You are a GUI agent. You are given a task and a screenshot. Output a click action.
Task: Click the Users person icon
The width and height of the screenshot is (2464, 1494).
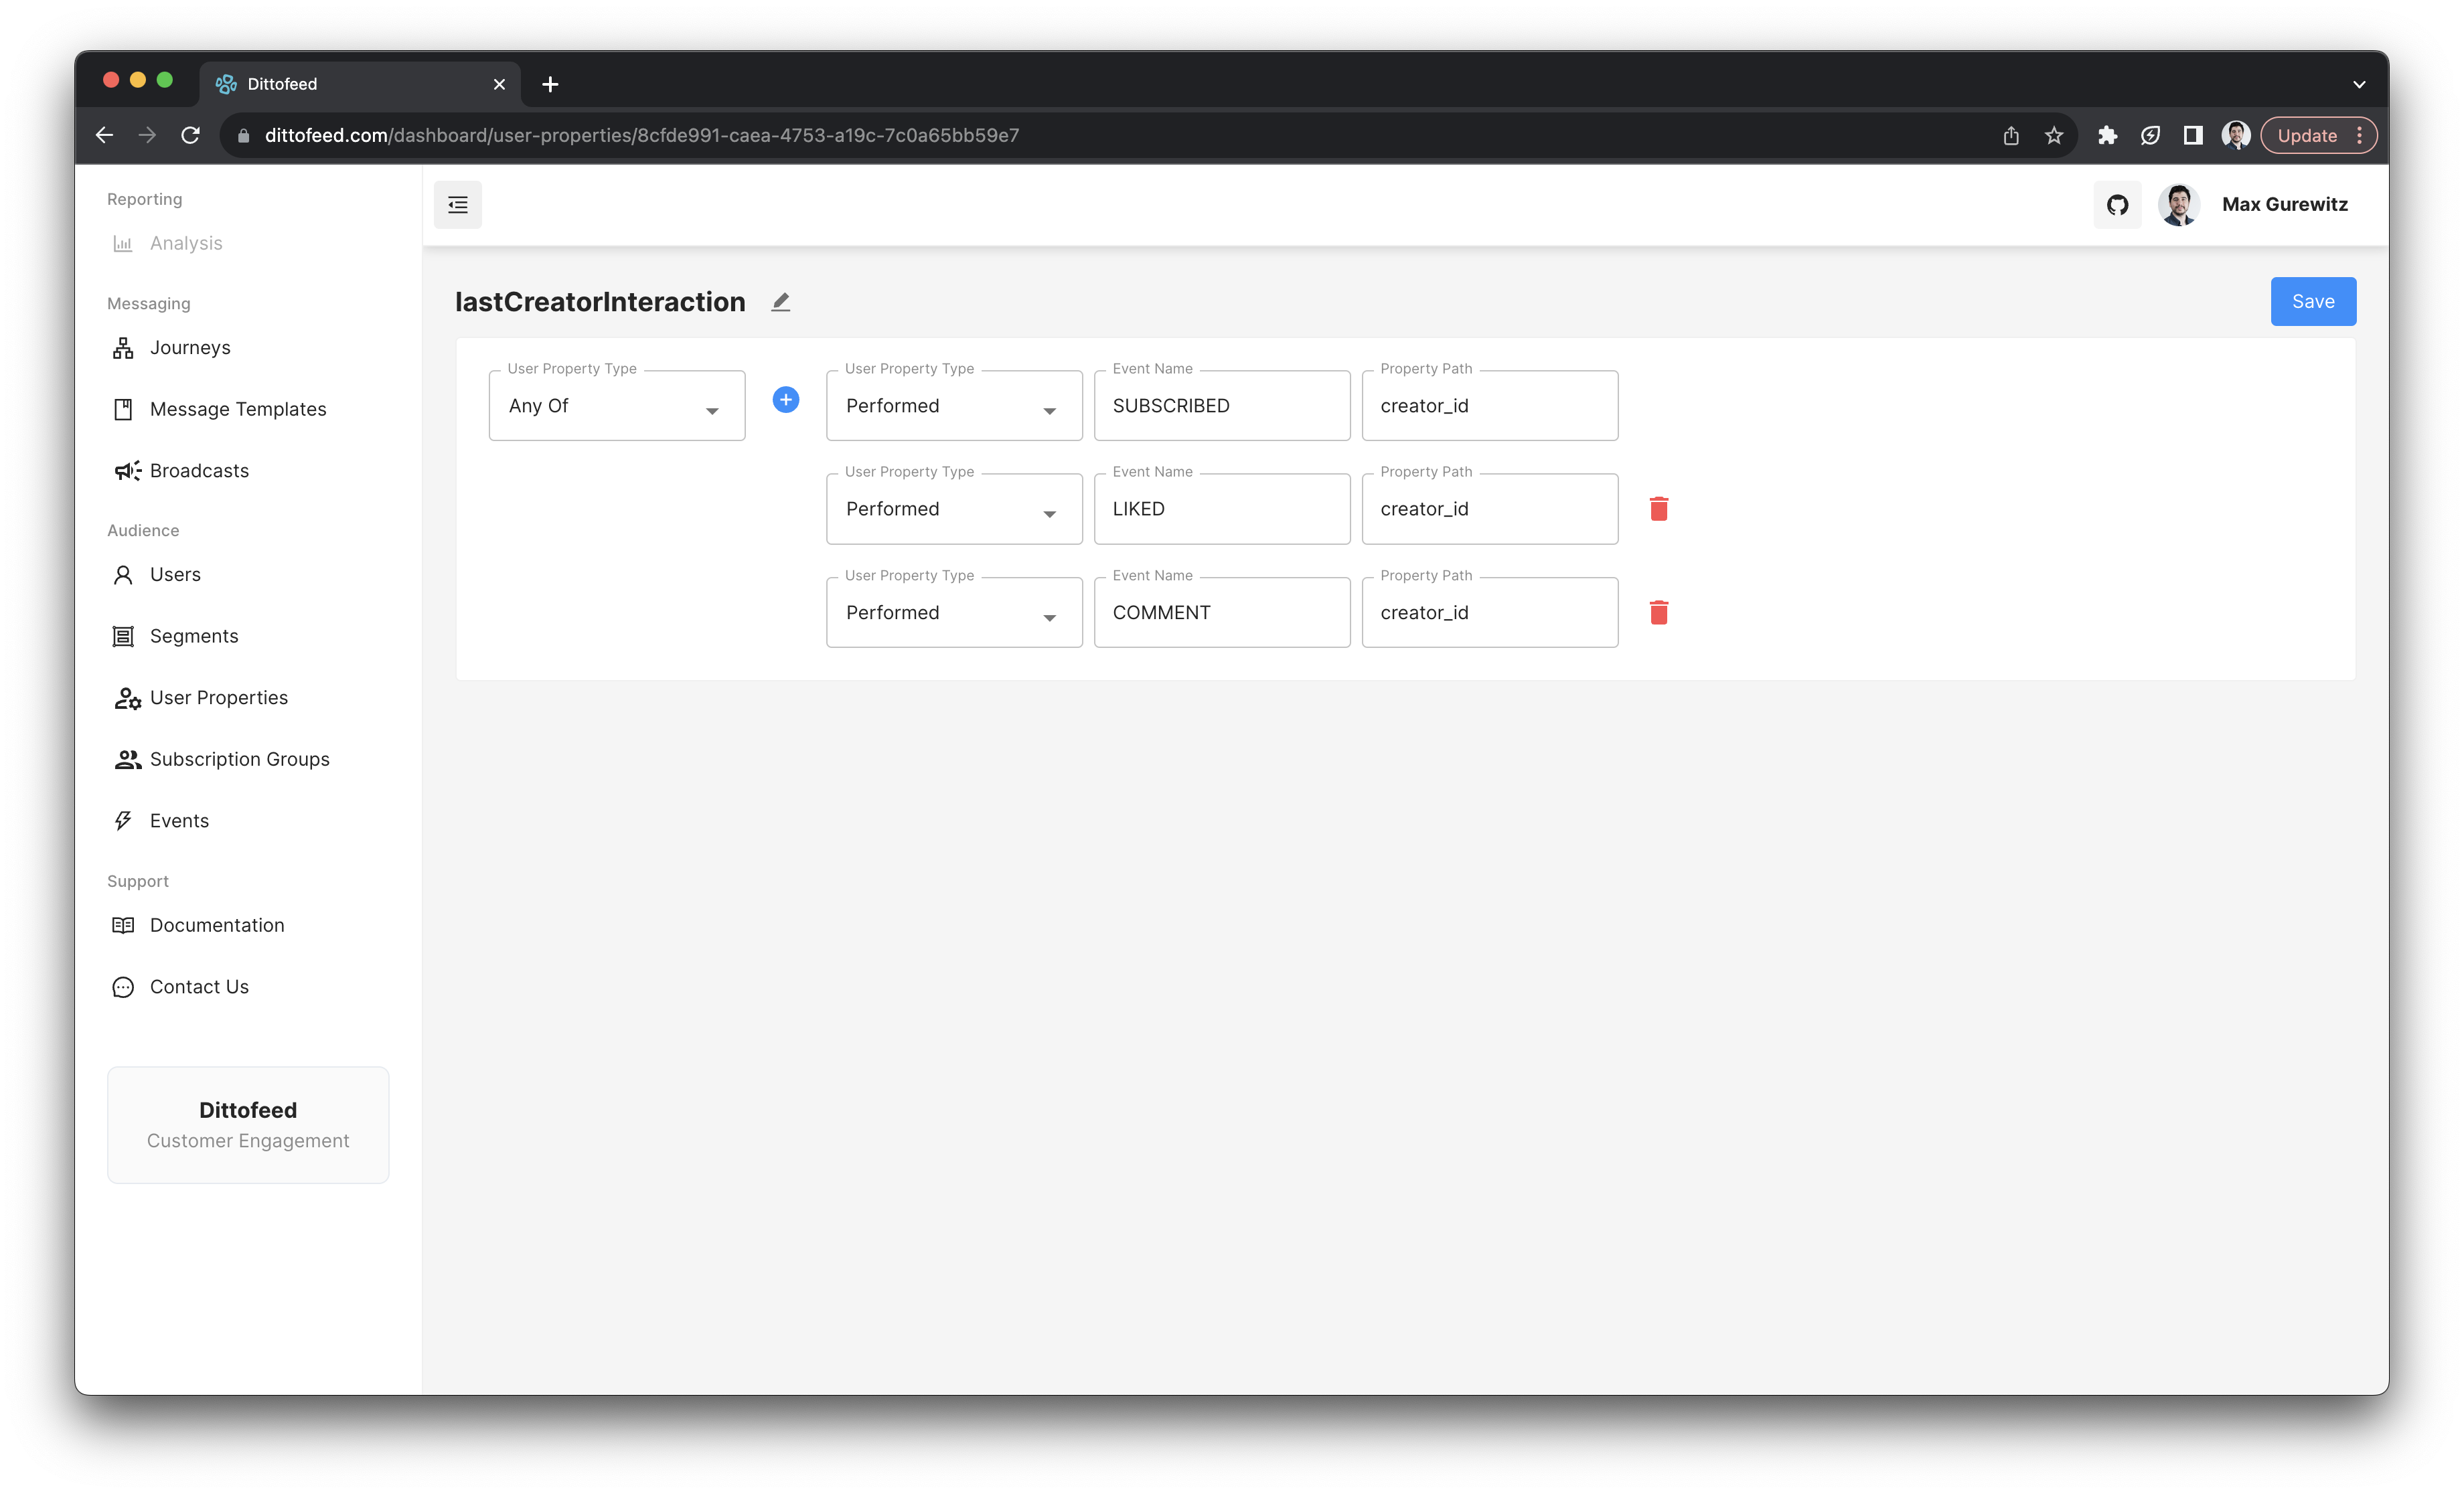tap(123, 575)
